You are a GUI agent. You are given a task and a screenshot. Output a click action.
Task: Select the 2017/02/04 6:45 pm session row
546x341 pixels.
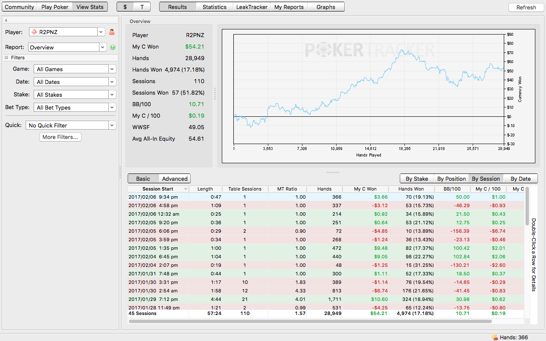[326, 257]
